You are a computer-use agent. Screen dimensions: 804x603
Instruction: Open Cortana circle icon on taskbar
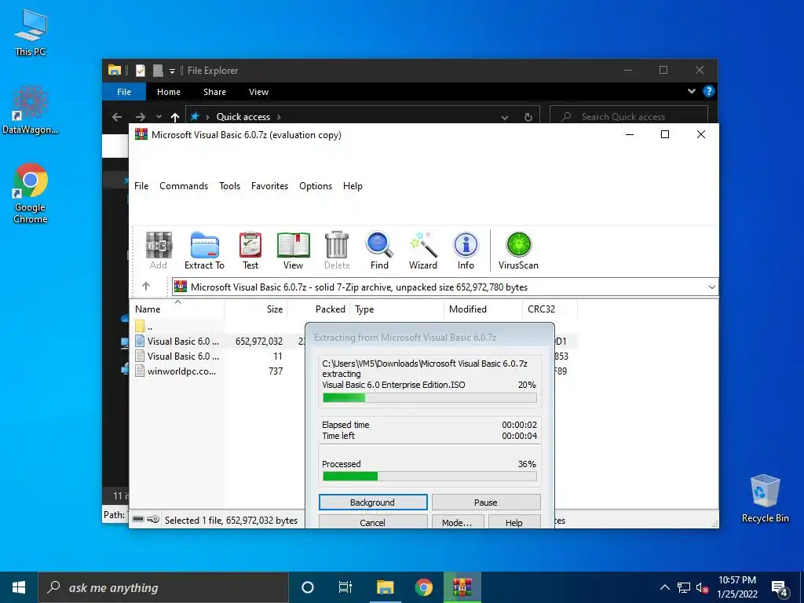(308, 587)
